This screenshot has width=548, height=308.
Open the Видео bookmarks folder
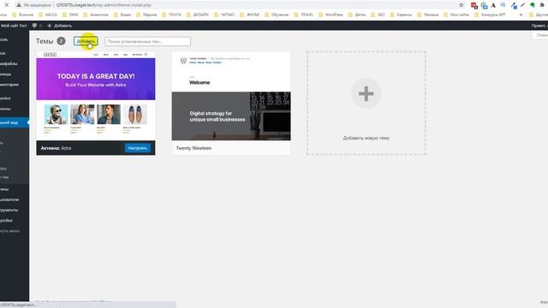[x=122, y=15]
